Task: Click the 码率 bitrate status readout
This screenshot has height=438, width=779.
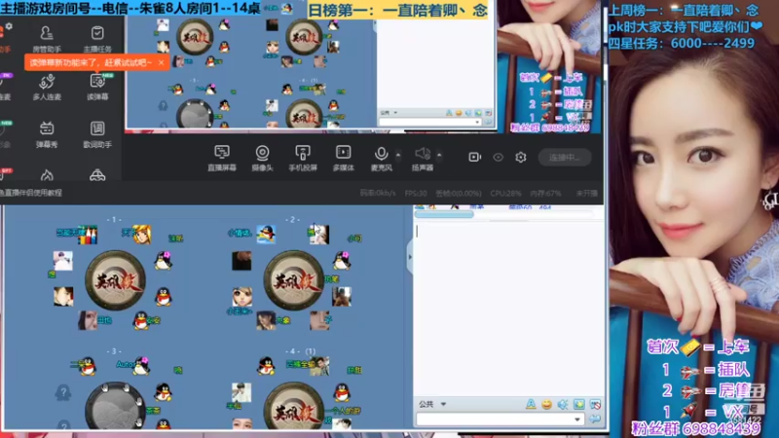Action: pyautogui.click(x=378, y=193)
